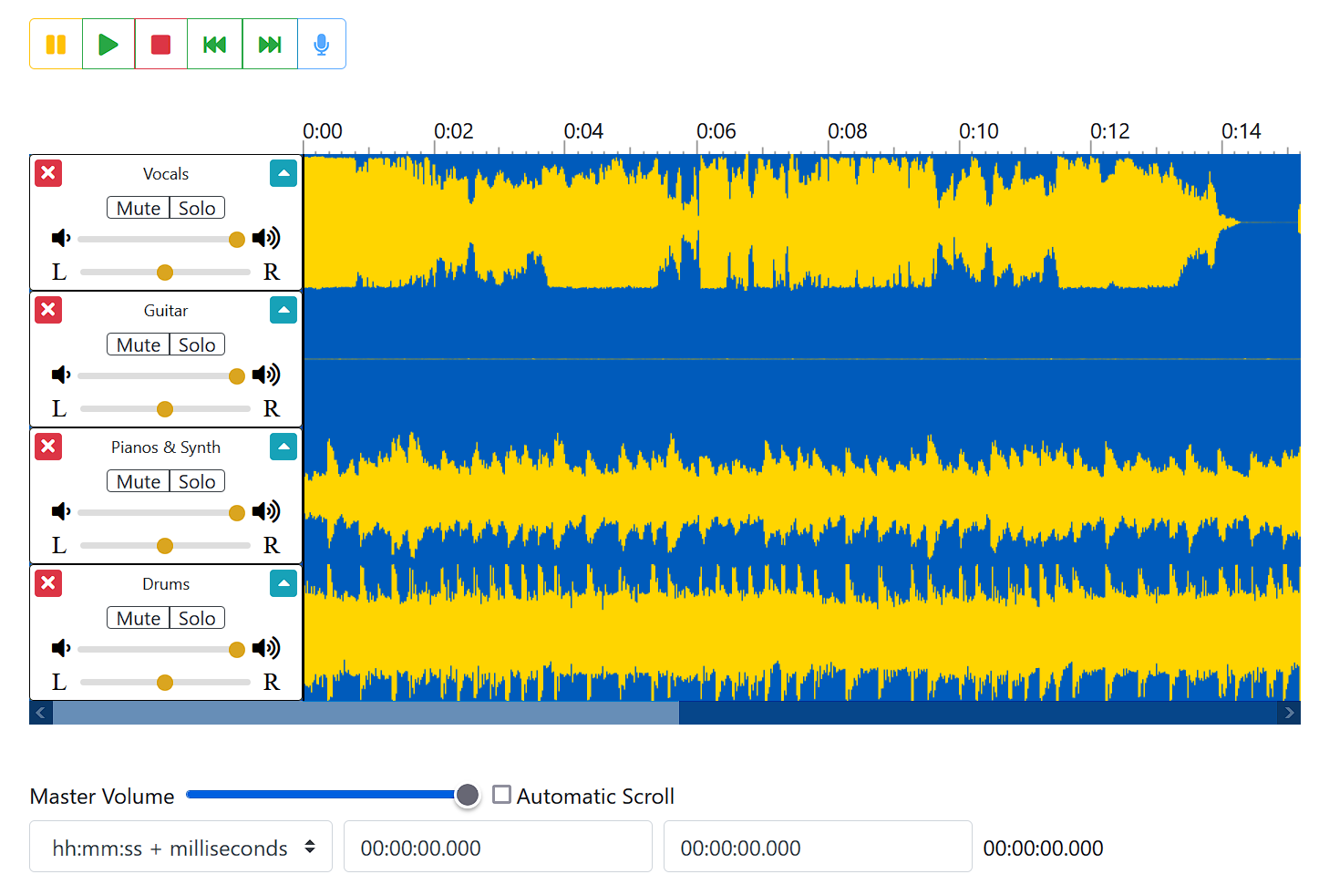Toggle Solo on the Vocals track

tap(197, 209)
